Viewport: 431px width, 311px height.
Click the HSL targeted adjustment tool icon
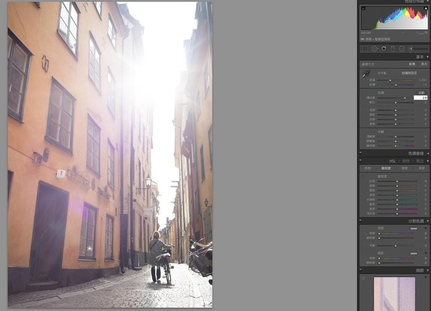pos(363,177)
